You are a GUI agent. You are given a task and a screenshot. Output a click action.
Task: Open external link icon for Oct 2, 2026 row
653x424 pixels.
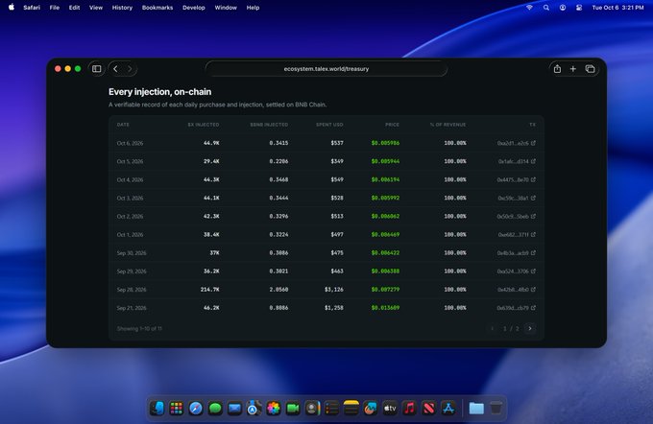[x=533, y=216]
